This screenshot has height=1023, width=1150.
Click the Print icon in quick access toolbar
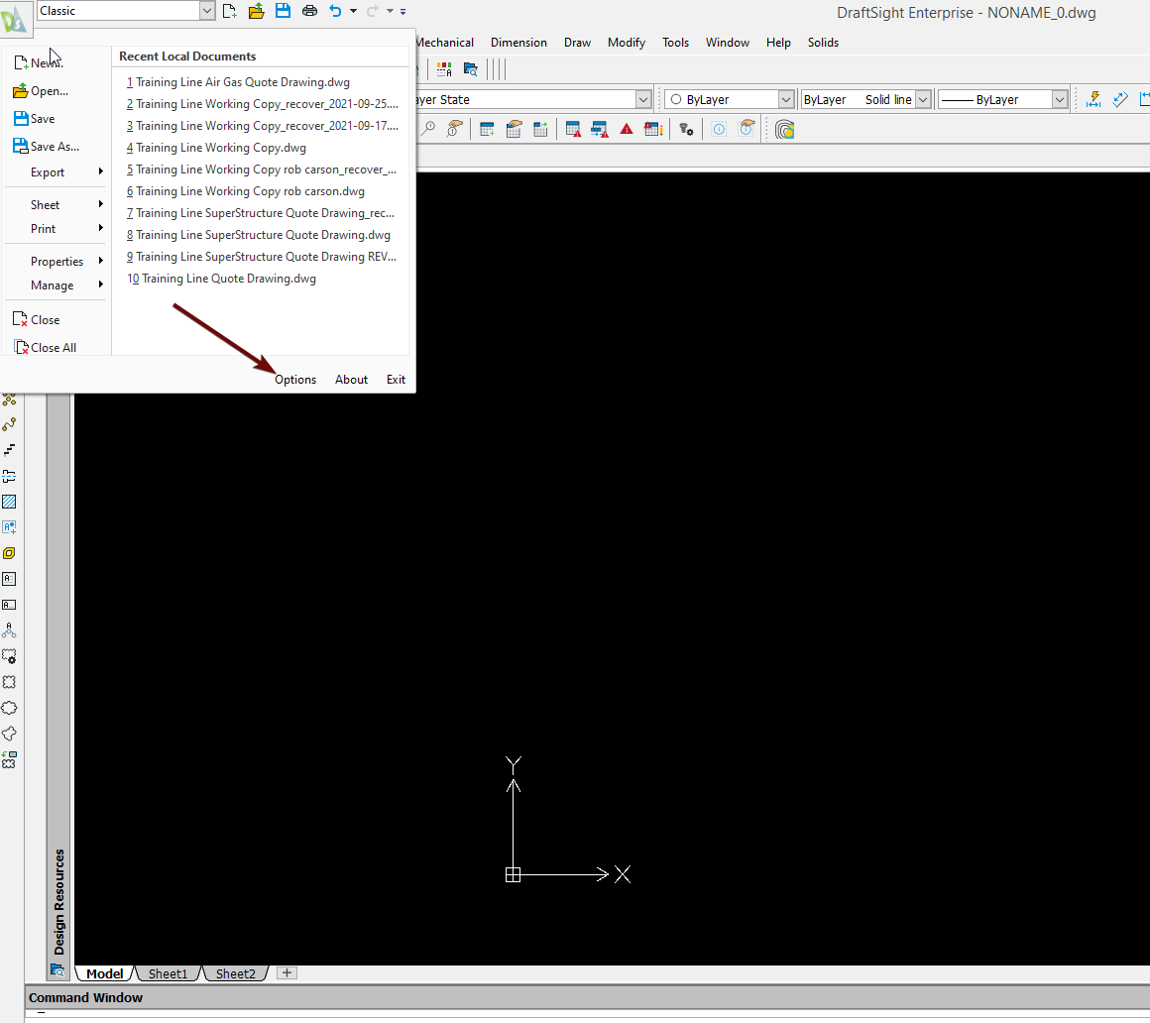[x=309, y=11]
